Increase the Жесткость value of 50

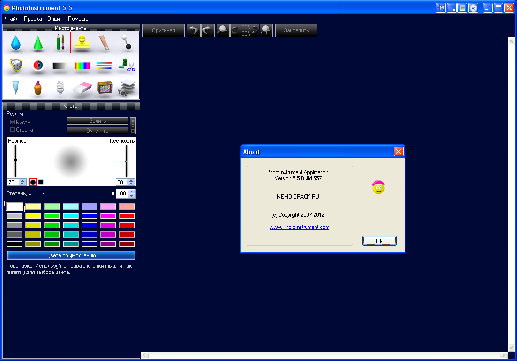(131, 181)
